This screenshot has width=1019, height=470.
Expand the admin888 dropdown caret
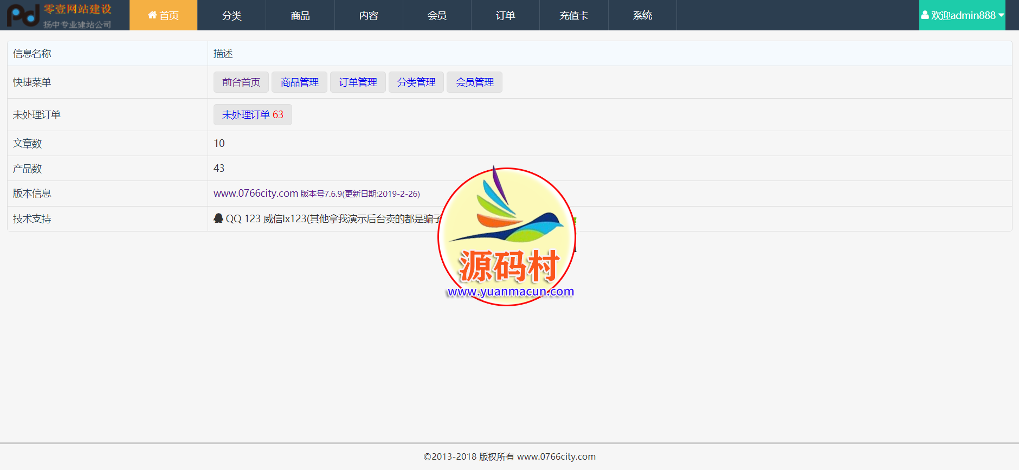coord(1001,15)
